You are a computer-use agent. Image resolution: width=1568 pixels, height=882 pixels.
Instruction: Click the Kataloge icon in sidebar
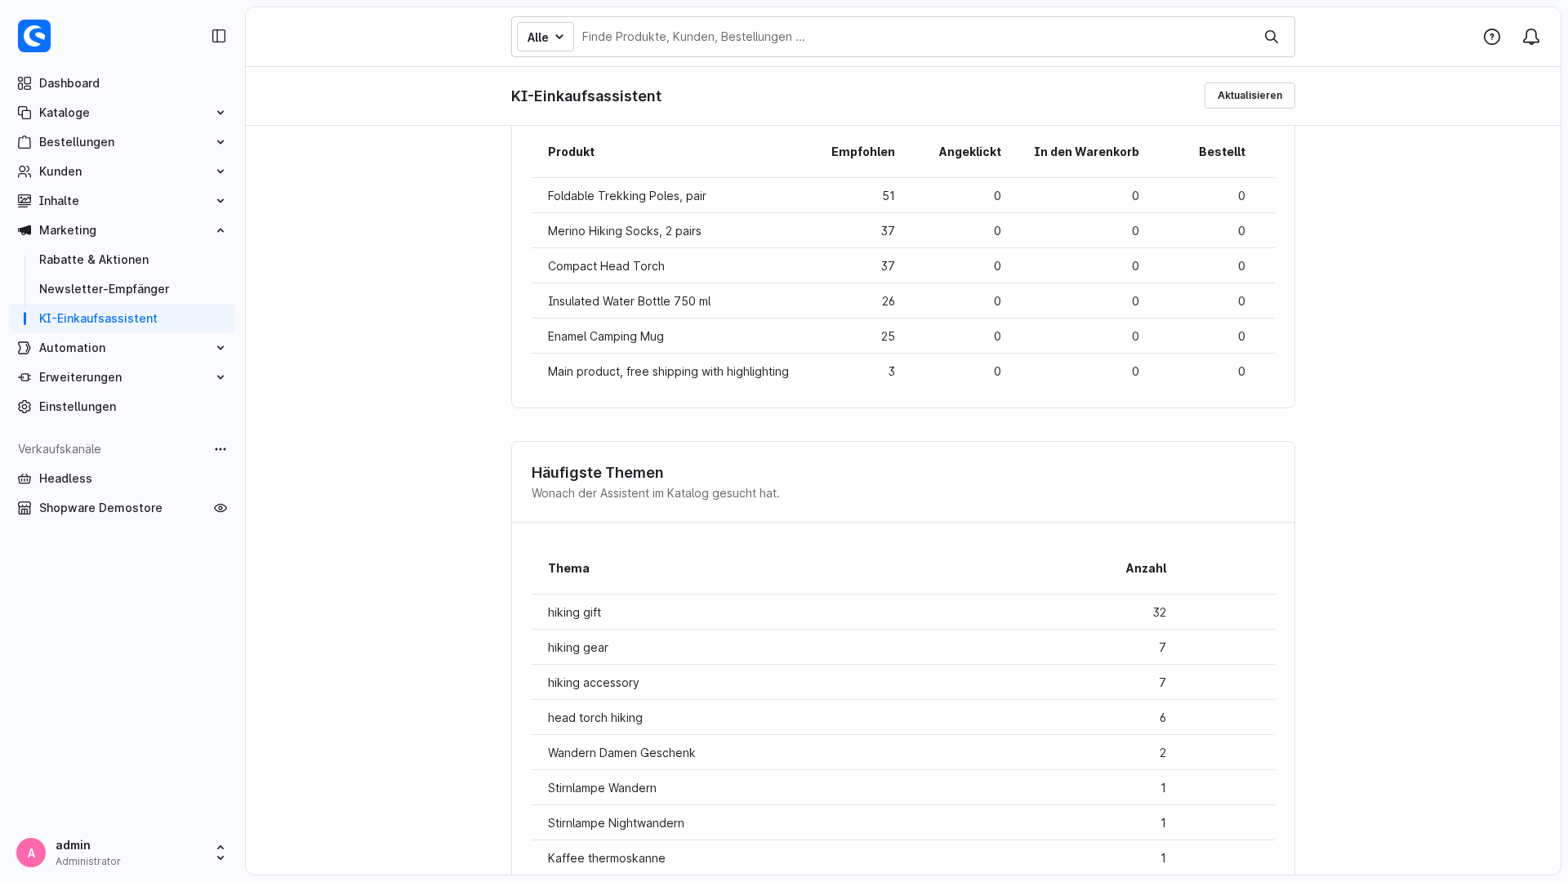click(24, 113)
